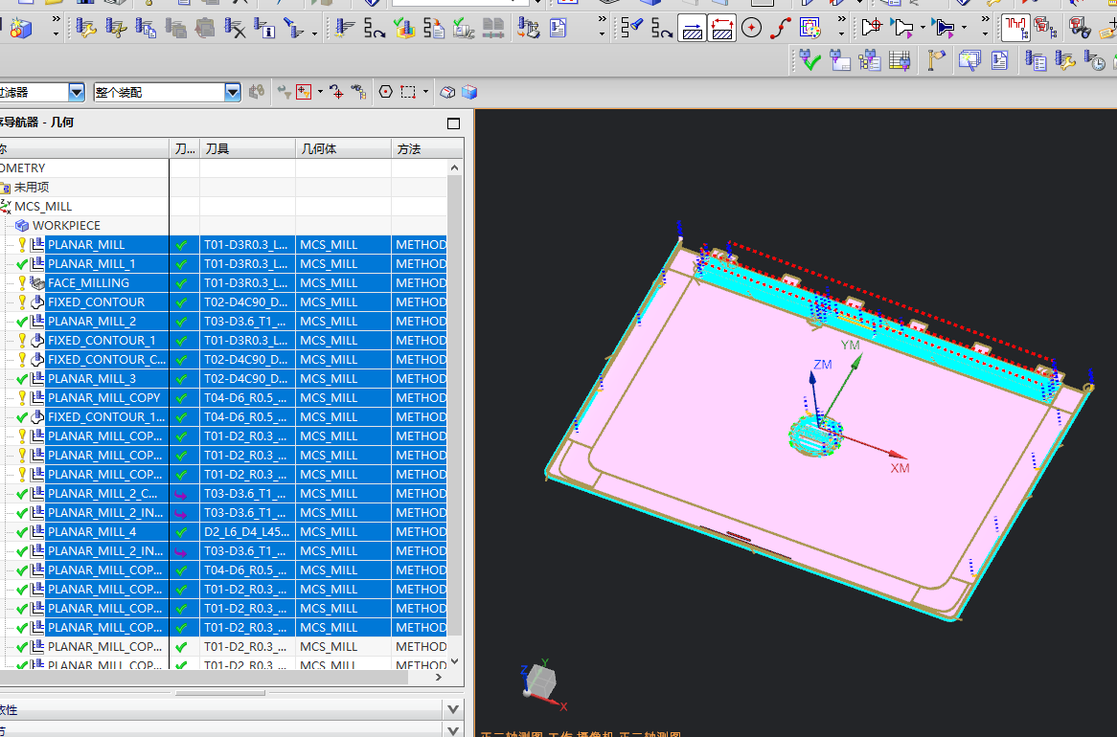
Task: Select the FACE_MILLING operation
Action: click(x=88, y=283)
